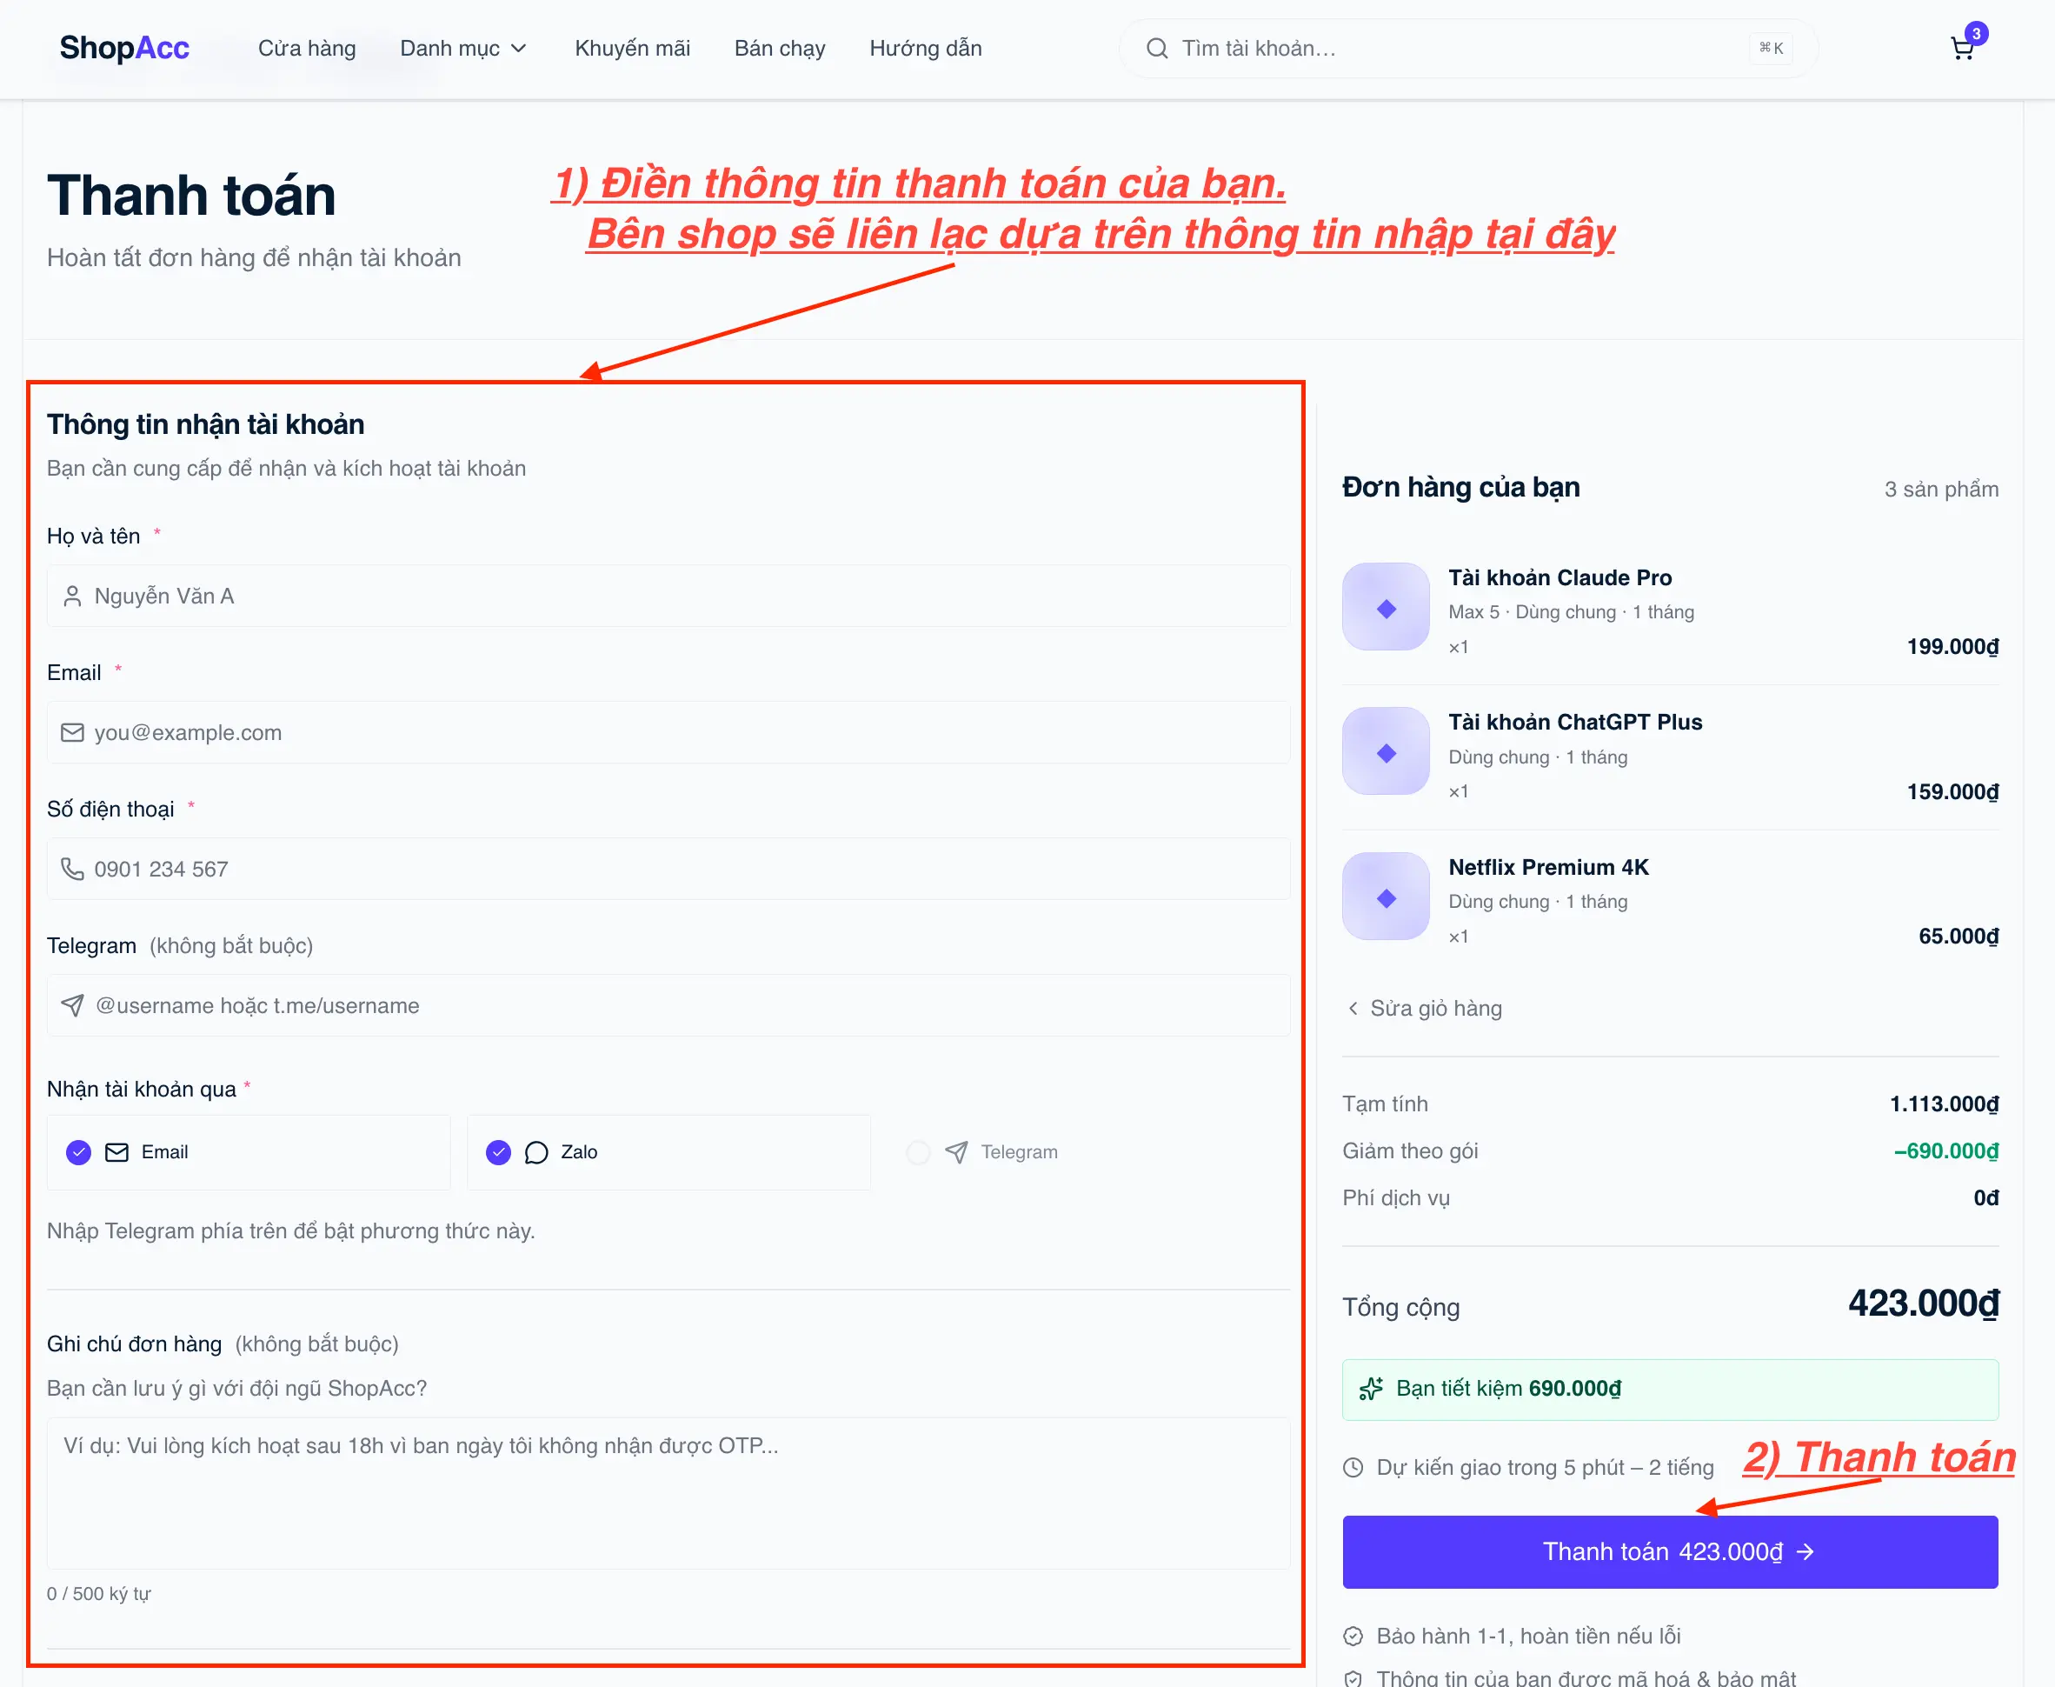Click the 65.000₫ price
2055x1687 pixels.
click(1958, 937)
